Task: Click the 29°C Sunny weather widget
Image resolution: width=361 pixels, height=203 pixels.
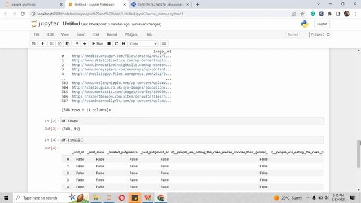Action: click(x=288, y=198)
